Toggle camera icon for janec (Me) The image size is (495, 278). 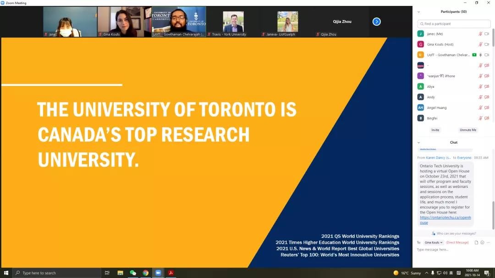click(487, 34)
